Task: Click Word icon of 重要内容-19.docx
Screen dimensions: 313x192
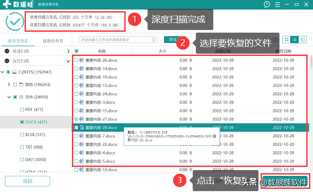Action: [82, 77]
